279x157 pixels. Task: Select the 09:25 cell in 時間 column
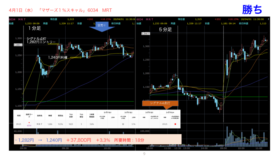pos(19,124)
